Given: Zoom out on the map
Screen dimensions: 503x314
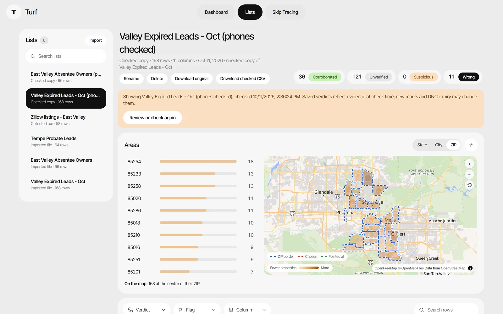Looking at the screenshot, I should tap(469, 175).
